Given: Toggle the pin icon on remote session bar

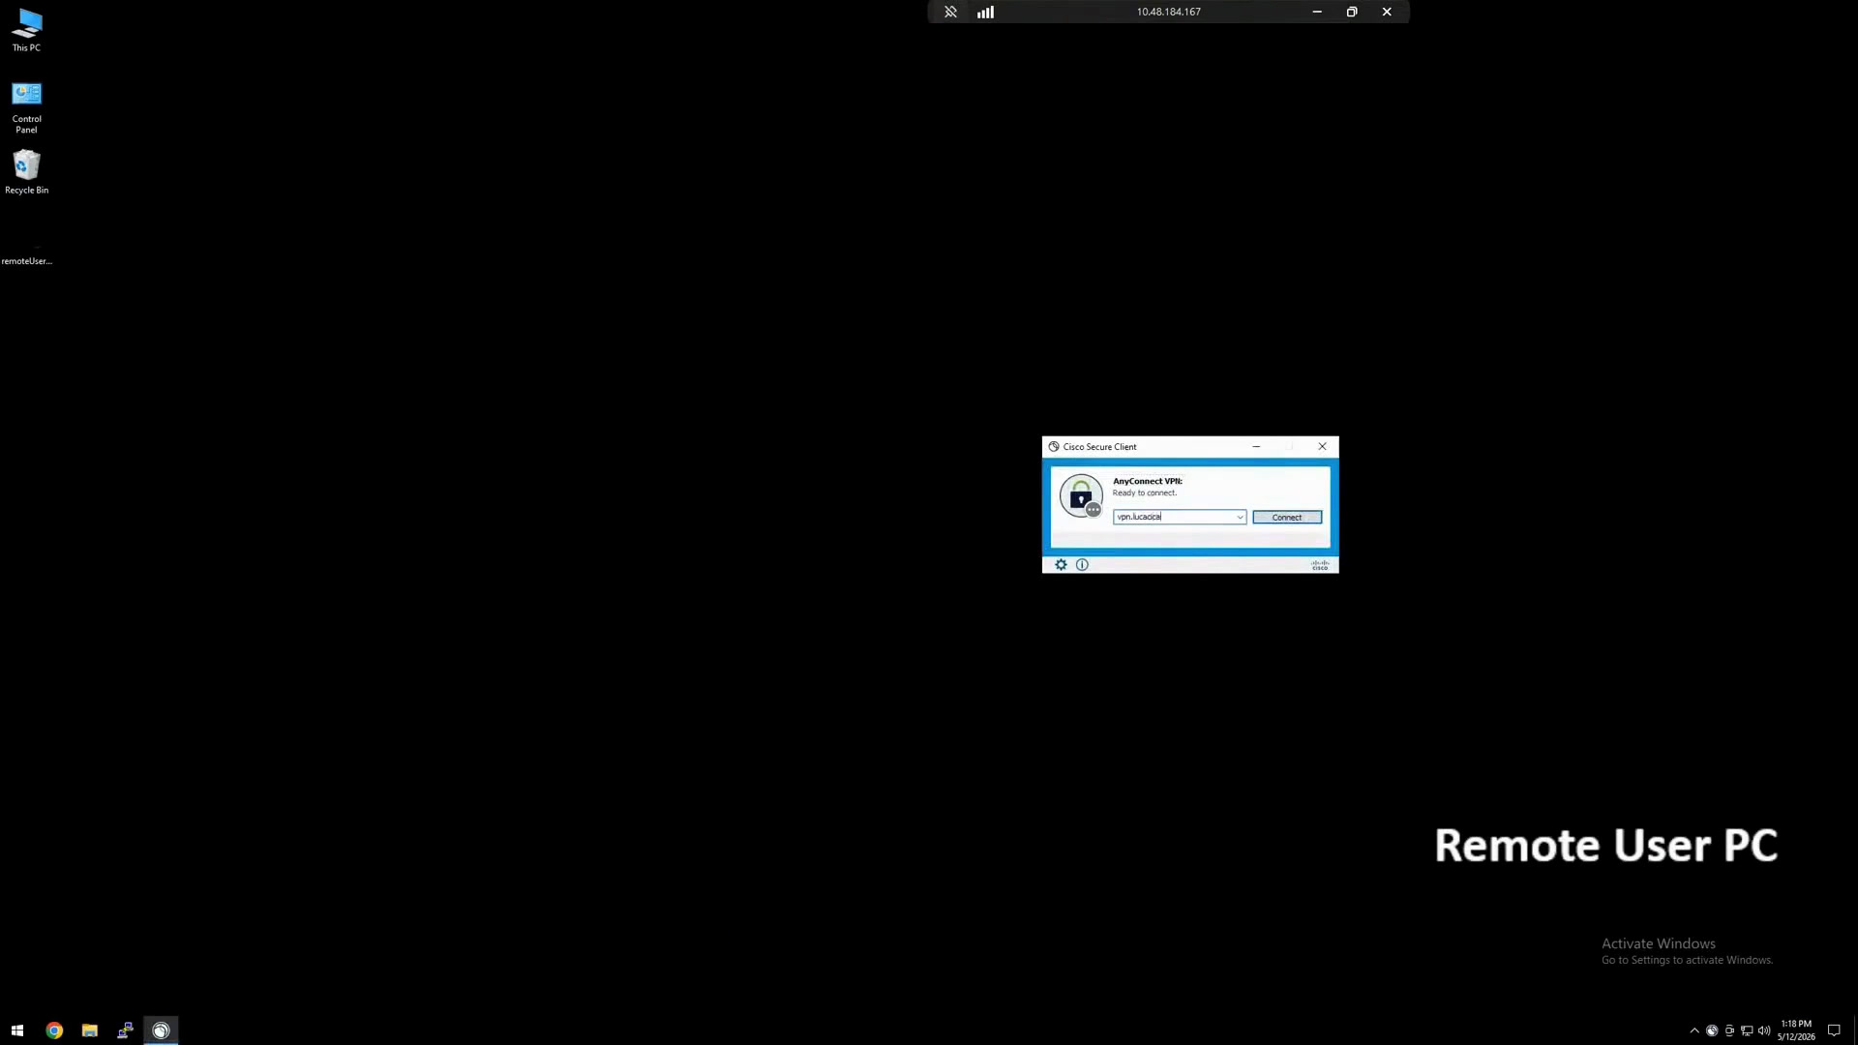Looking at the screenshot, I should coord(950,12).
